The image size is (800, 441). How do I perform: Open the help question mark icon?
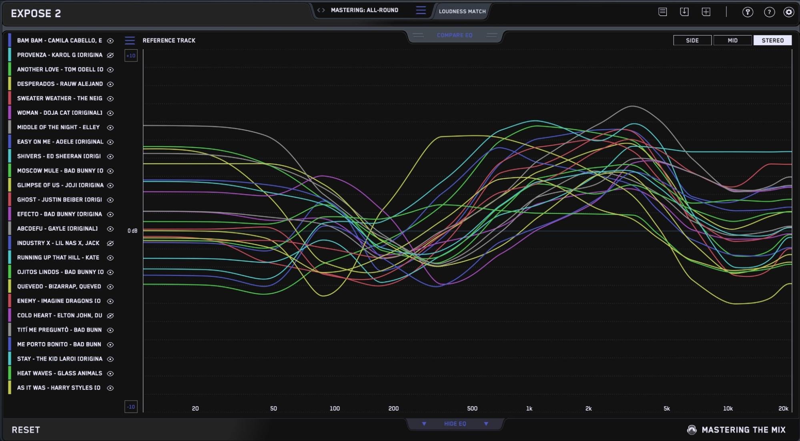click(x=769, y=12)
